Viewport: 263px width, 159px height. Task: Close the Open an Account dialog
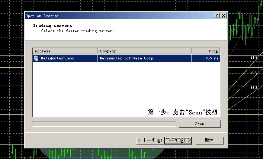pyautogui.click(x=224, y=16)
